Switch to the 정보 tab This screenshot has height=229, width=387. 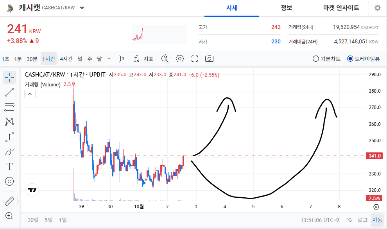pyautogui.click(x=287, y=8)
